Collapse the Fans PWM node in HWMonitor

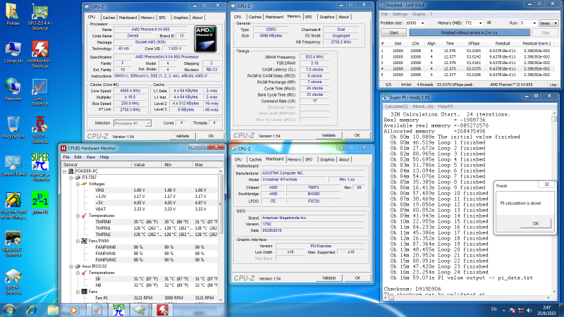(76, 241)
